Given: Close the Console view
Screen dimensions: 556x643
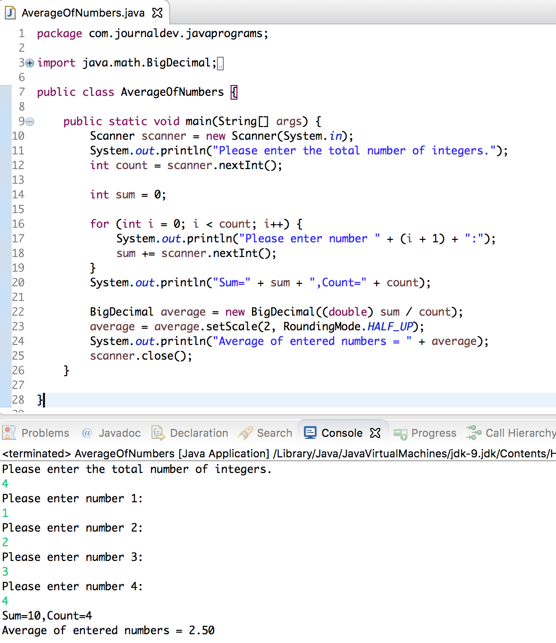Looking at the screenshot, I should (375, 433).
